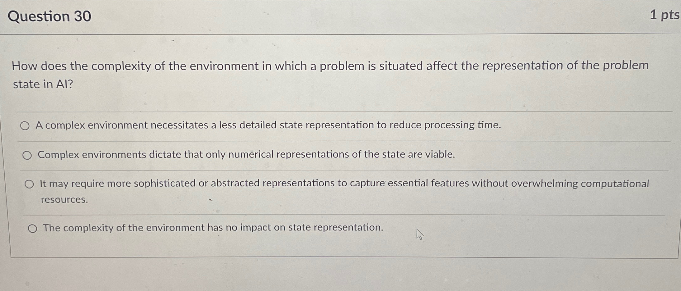Select the answer about reducing processing time
This screenshot has height=291, width=681.
tap(26, 125)
